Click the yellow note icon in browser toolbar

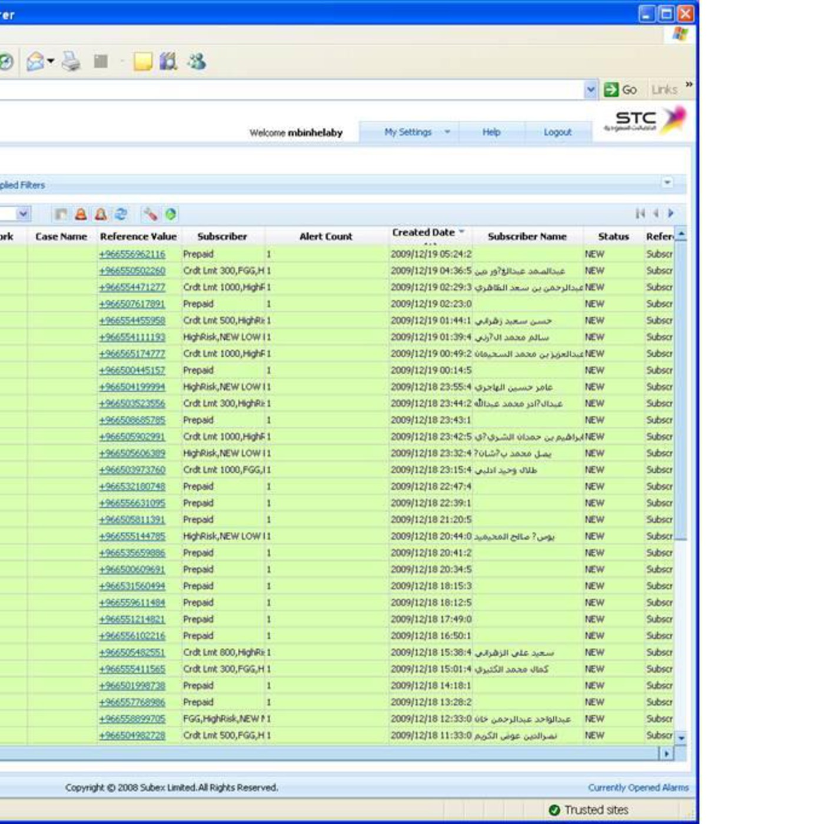pyautogui.click(x=142, y=61)
